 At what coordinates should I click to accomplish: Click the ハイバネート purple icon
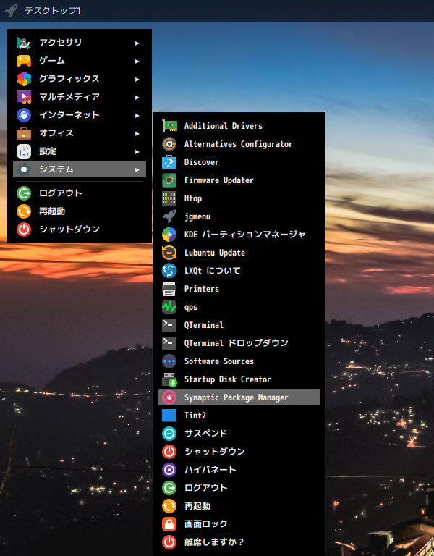(169, 470)
